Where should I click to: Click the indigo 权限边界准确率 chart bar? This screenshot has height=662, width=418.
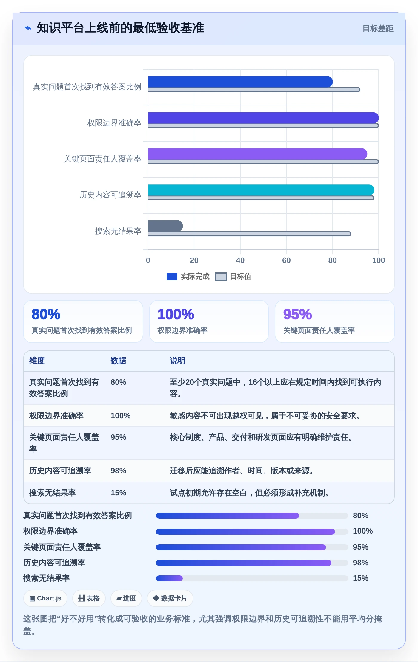coord(263,118)
